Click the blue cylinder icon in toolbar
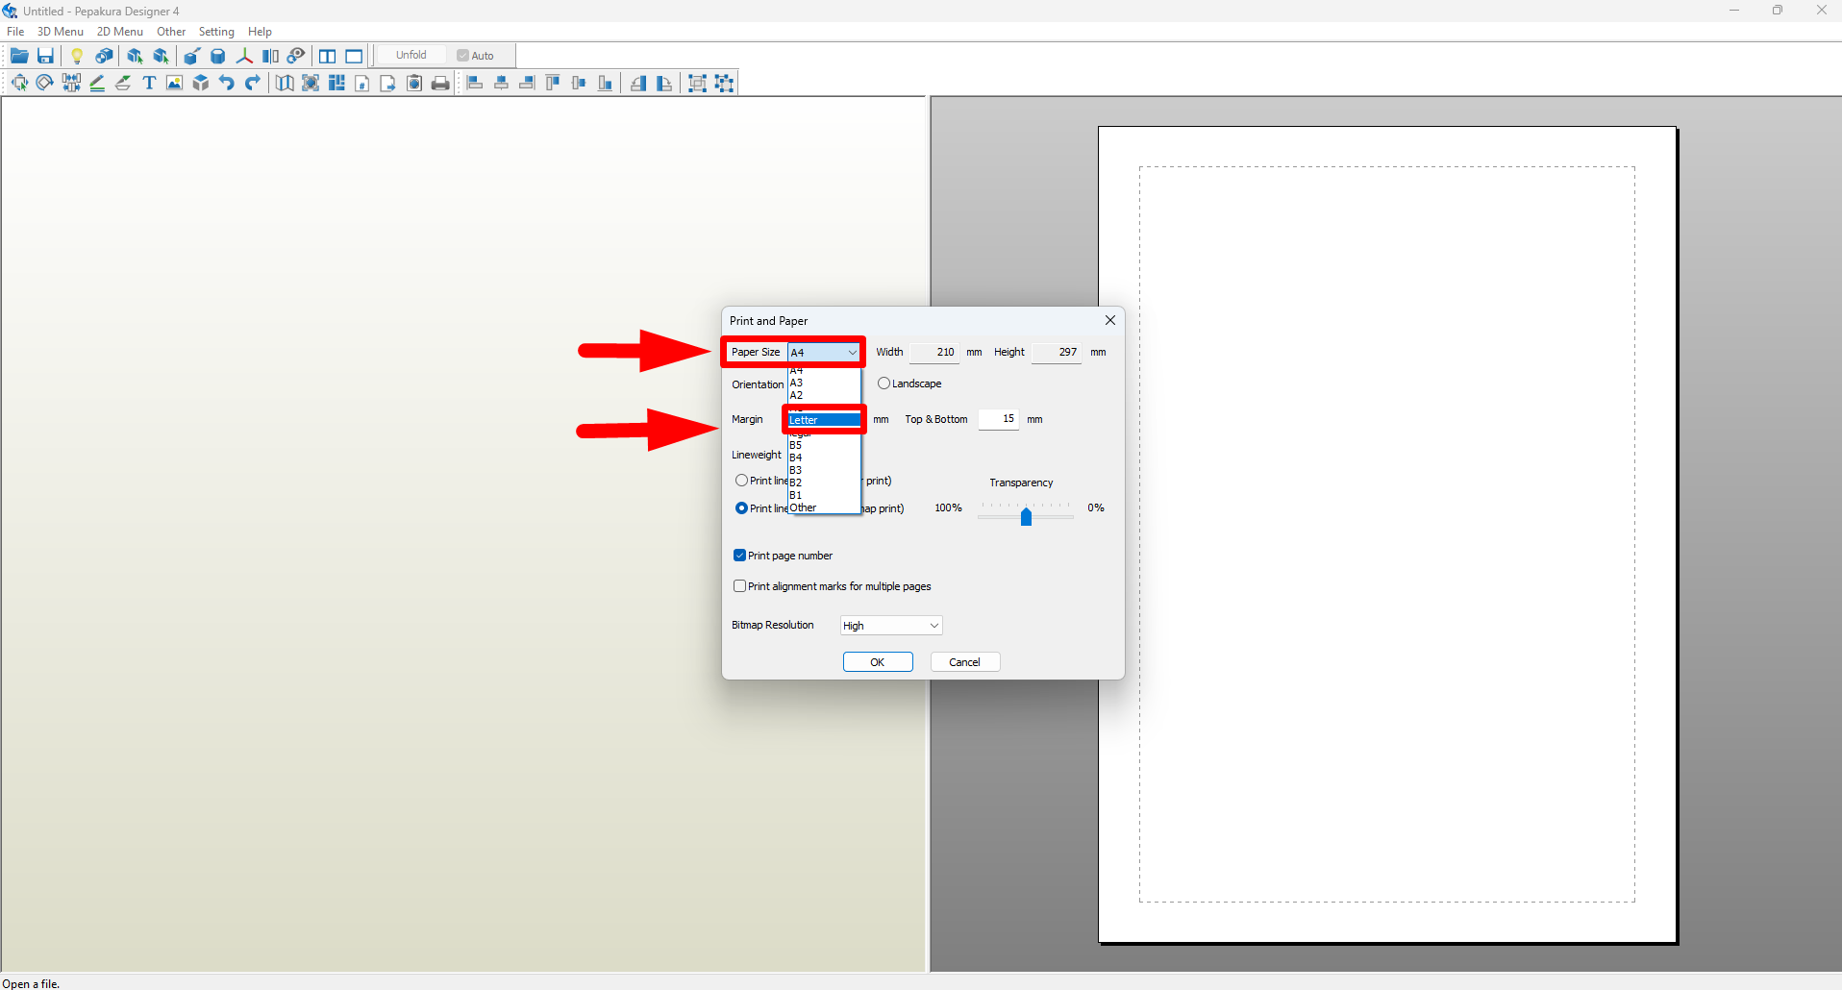 [x=218, y=56]
